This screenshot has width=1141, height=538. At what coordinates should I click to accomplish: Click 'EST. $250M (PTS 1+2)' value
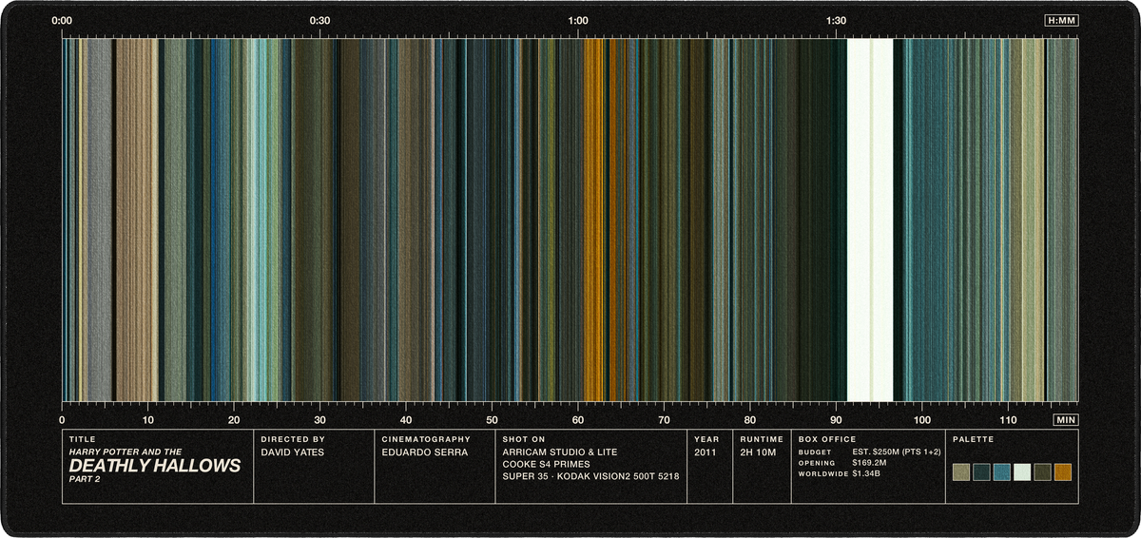897,452
